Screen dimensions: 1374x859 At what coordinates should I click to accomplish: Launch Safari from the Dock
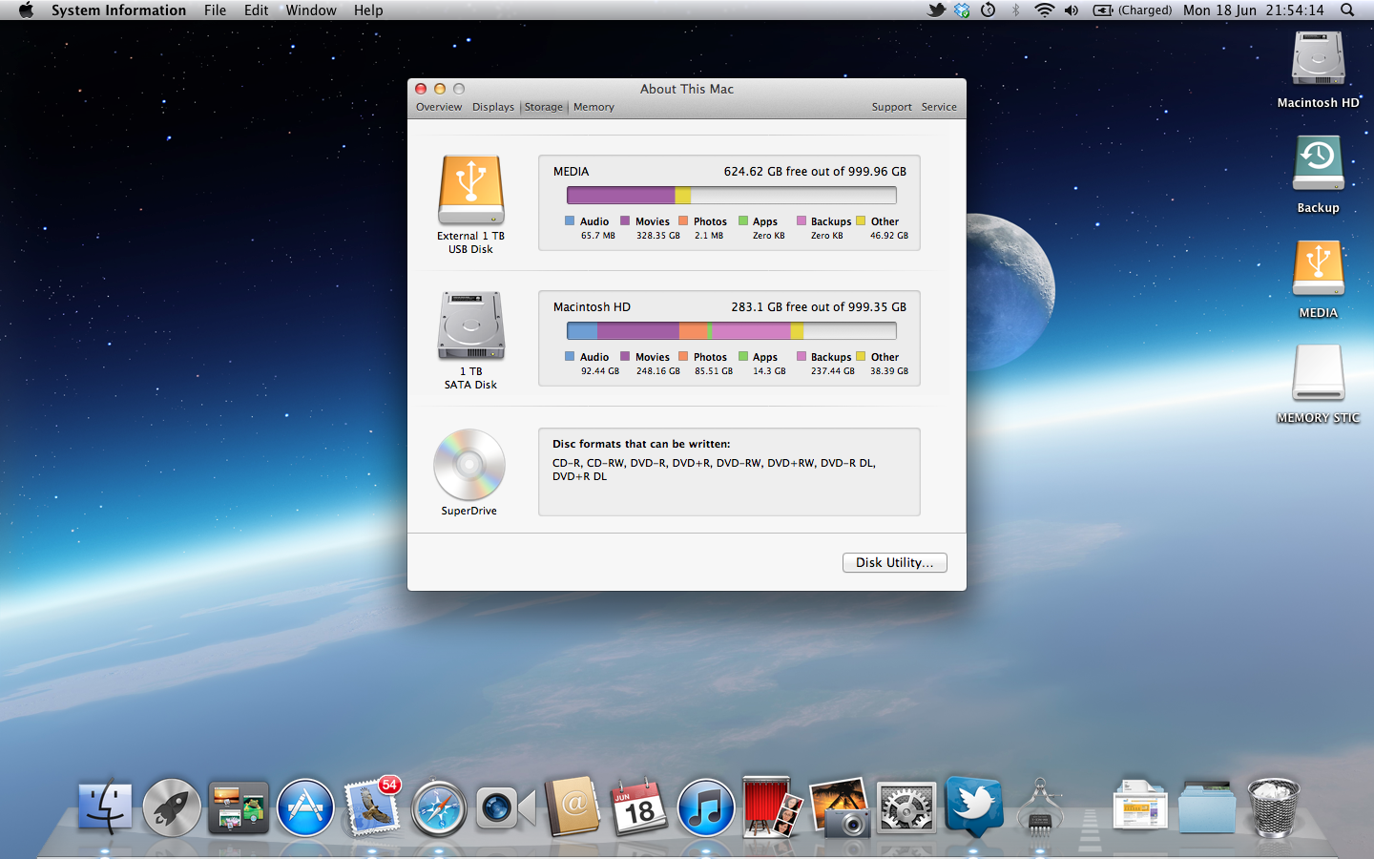439,808
